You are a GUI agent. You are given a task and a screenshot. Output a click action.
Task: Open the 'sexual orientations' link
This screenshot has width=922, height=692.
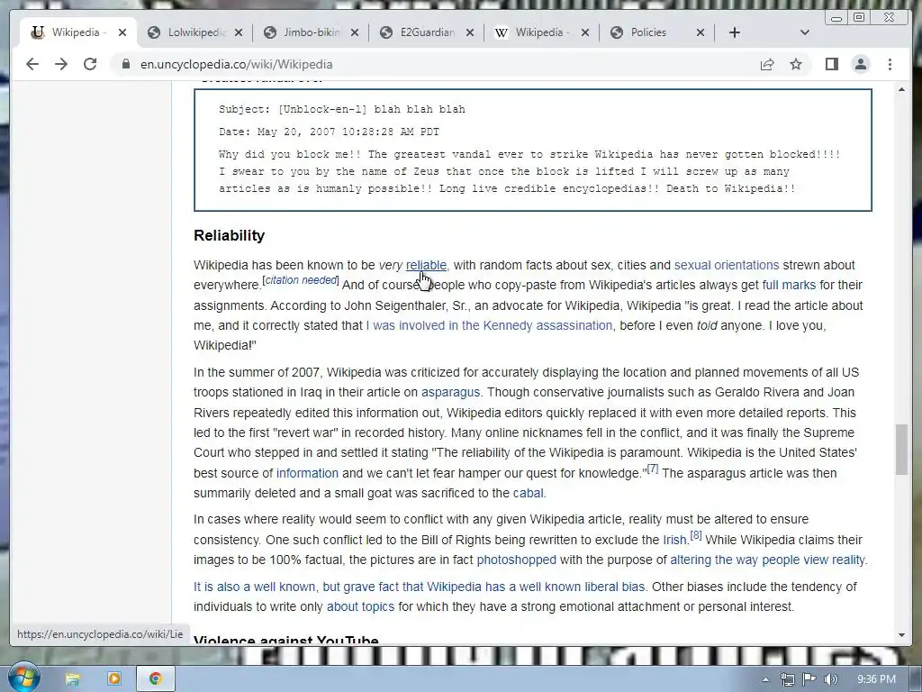click(x=727, y=266)
